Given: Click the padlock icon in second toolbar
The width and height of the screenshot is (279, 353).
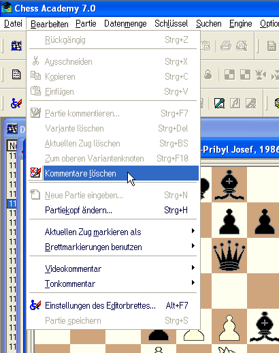Looking at the screenshot, I should tap(208, 75).
